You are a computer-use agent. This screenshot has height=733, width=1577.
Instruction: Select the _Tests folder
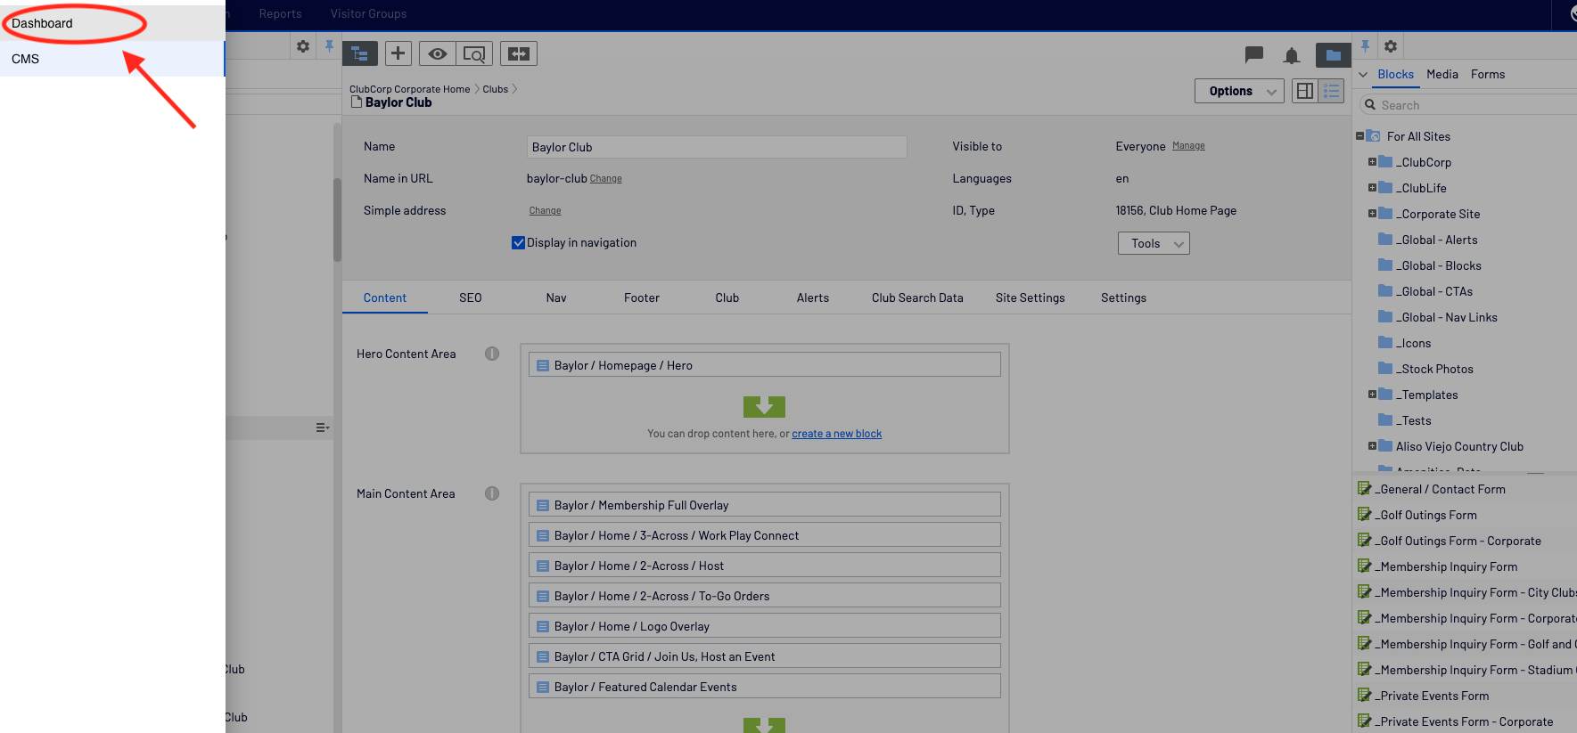tap(1413, 420)
